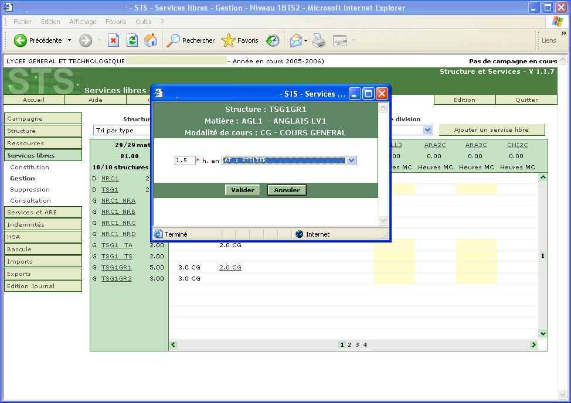Click table scroll left green arrow
The width and height of the screenshot is (571, 403).
(x=174, y=345)
